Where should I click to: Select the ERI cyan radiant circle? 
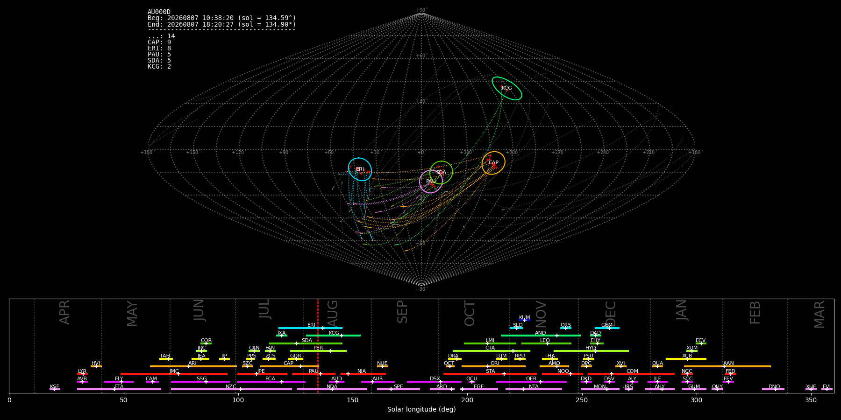(x=360, y=169)
